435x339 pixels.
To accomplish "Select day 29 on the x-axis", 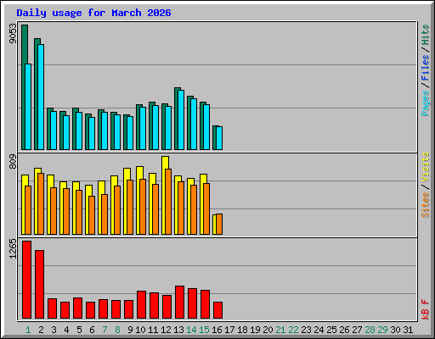I will 382,330.
